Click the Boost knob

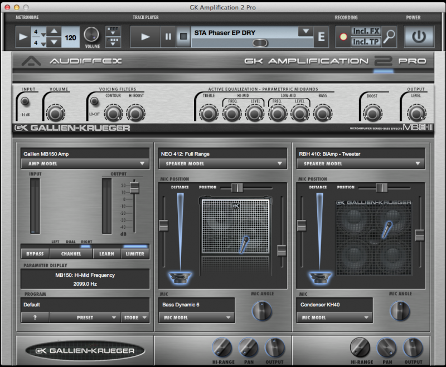pyautogui.click(x=372, y=114)
